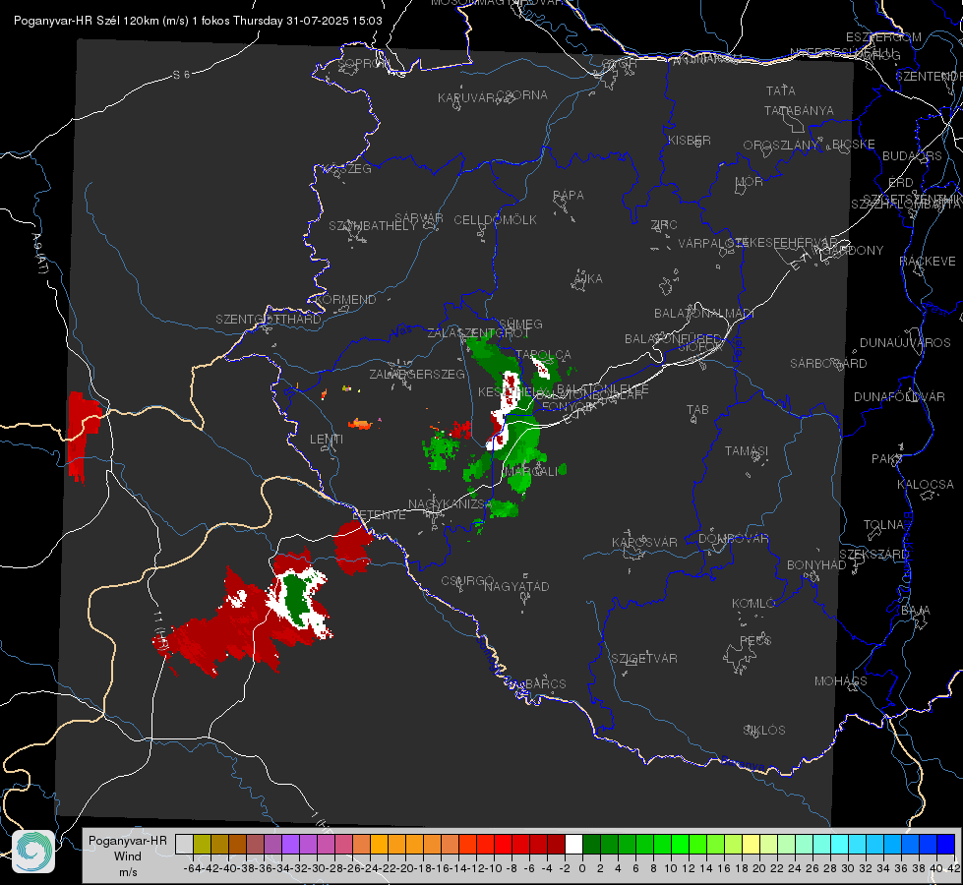
Task: Click the S 6 road label
Action: pos(181,75)
